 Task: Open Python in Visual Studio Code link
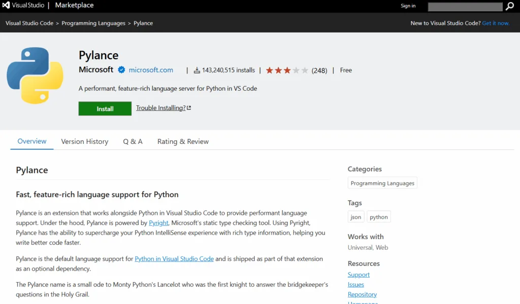tap(174, 259)
